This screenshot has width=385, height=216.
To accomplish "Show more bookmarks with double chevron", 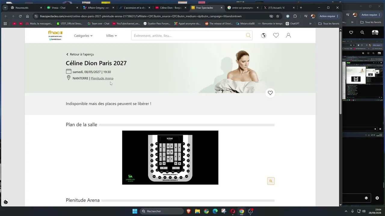I will 310,23.
